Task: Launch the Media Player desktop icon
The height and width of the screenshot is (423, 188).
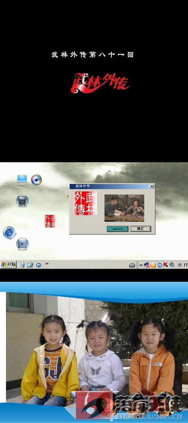Action: coord(36,180)
